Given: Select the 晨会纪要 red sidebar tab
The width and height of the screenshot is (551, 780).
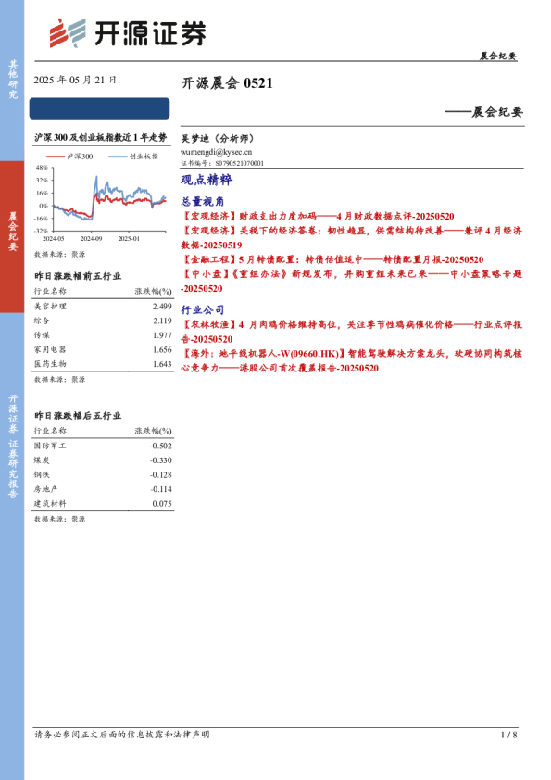Looking at the screenshot, I should coord(12,237).
